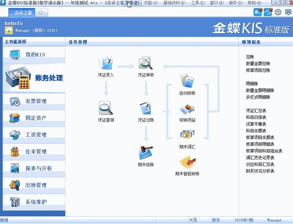This screenshot has height=224, width=293.
Task: Click the hehefo company name in header
Action: tap(14, 23)
